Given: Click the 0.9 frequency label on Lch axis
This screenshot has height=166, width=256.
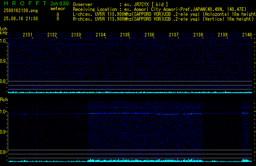Looking at the screenshot, I should (3, 61).
